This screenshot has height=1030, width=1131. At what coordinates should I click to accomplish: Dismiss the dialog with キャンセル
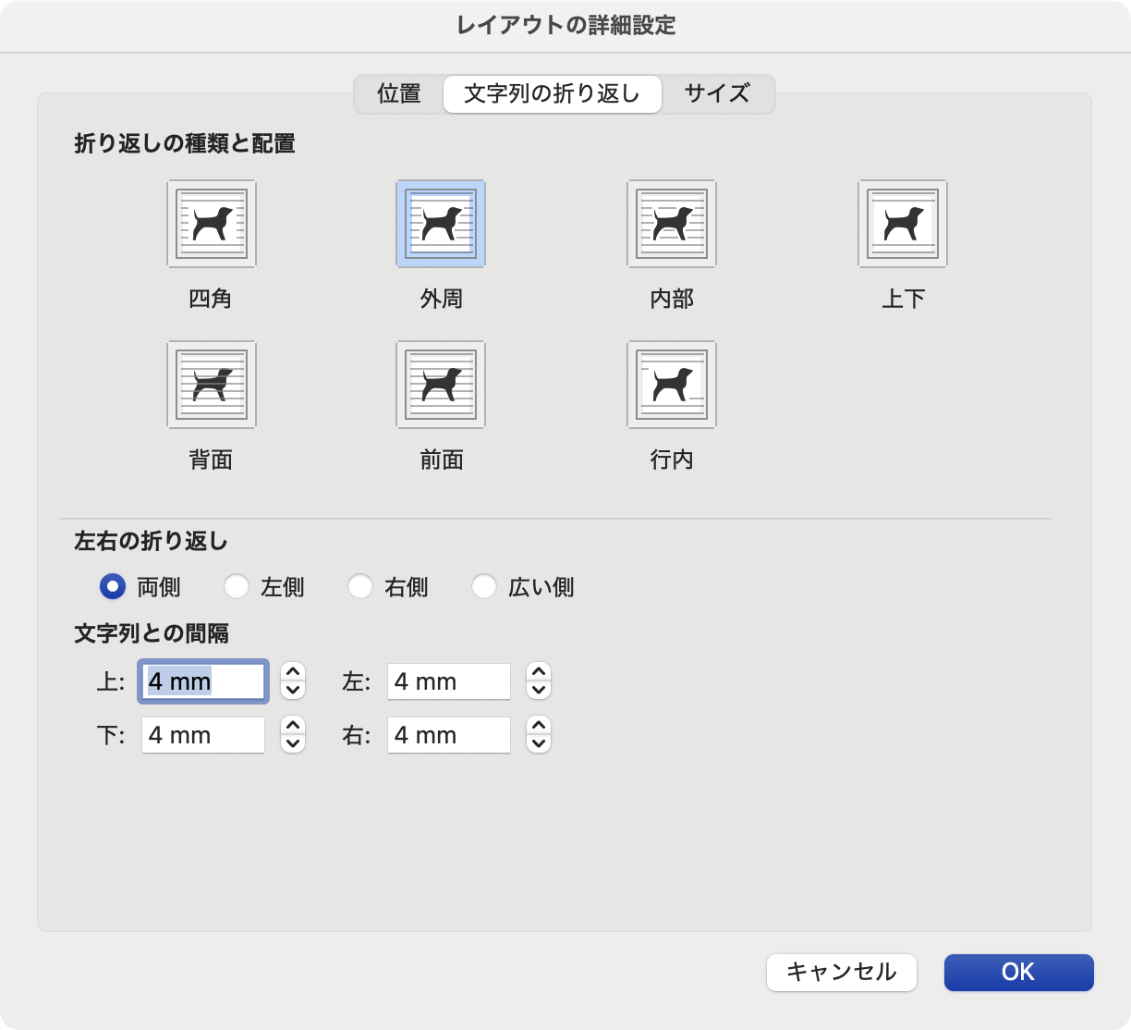841,973
